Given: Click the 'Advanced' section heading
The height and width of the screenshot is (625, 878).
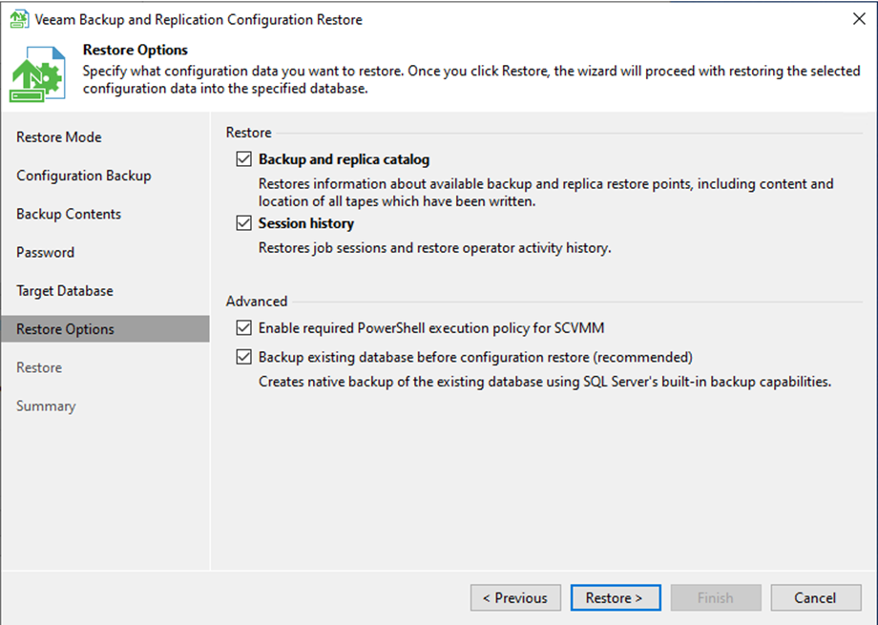Looking at the screenshot, I should coord(257,302).
